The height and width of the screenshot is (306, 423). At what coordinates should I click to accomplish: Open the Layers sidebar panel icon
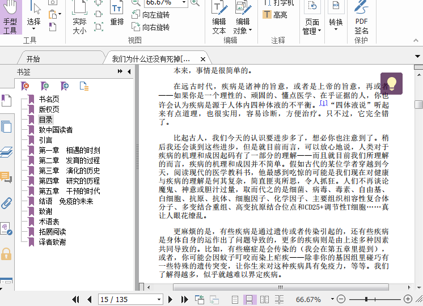(6, 152)
